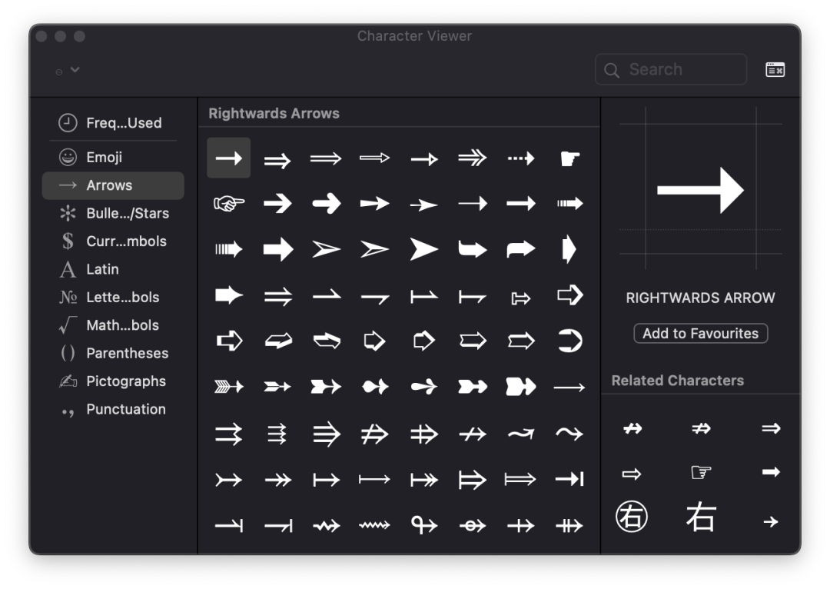Go to the Currency Symbols category
The height and width of the screenshot is (589, 830).
pos(113,241)
